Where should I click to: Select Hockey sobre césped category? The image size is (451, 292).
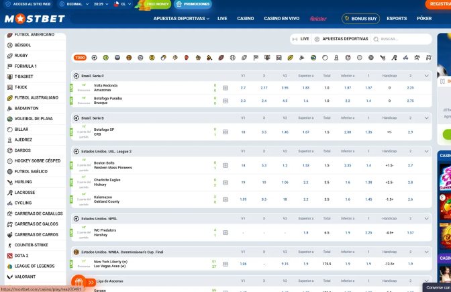(35, 161)
